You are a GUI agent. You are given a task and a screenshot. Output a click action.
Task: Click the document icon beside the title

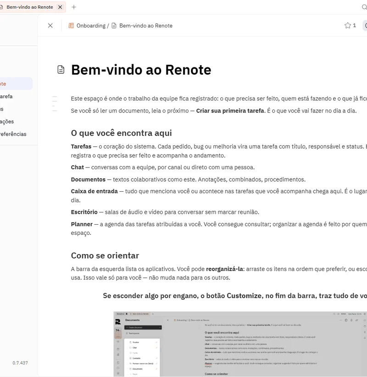pyautogui.click(x=61, y=70)
